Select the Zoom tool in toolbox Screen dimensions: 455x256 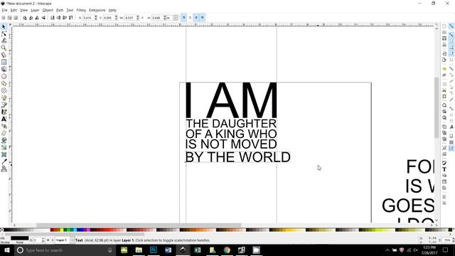pos(4,48)
